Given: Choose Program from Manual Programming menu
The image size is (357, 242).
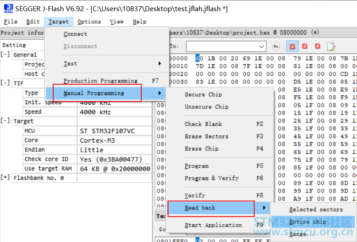Looking at the screenshot, I should coord(220,166).
